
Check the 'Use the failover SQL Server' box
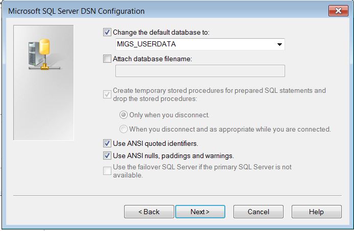pyautogui.click(x=107, y=170)
